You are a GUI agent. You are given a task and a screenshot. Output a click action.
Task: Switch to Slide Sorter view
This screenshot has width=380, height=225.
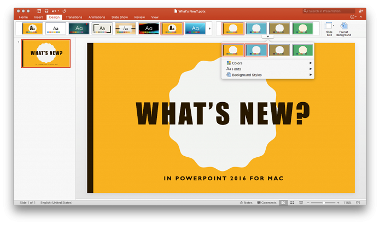point(293,203)
